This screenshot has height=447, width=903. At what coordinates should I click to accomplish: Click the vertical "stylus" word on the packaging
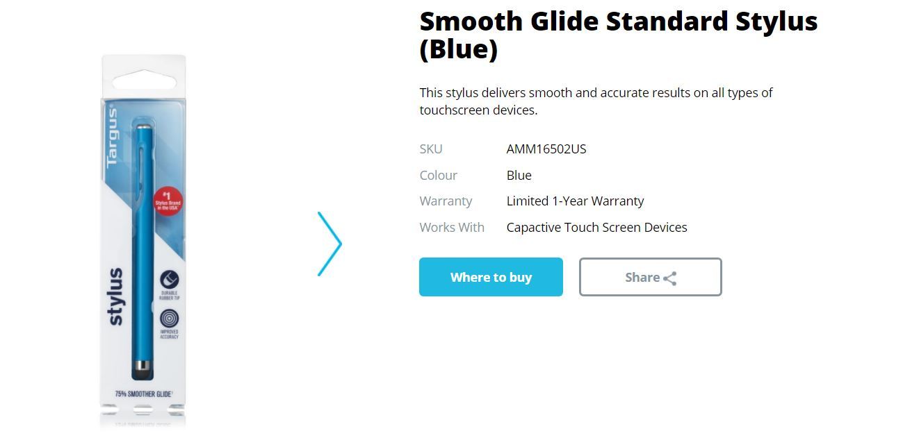[115, 296]
